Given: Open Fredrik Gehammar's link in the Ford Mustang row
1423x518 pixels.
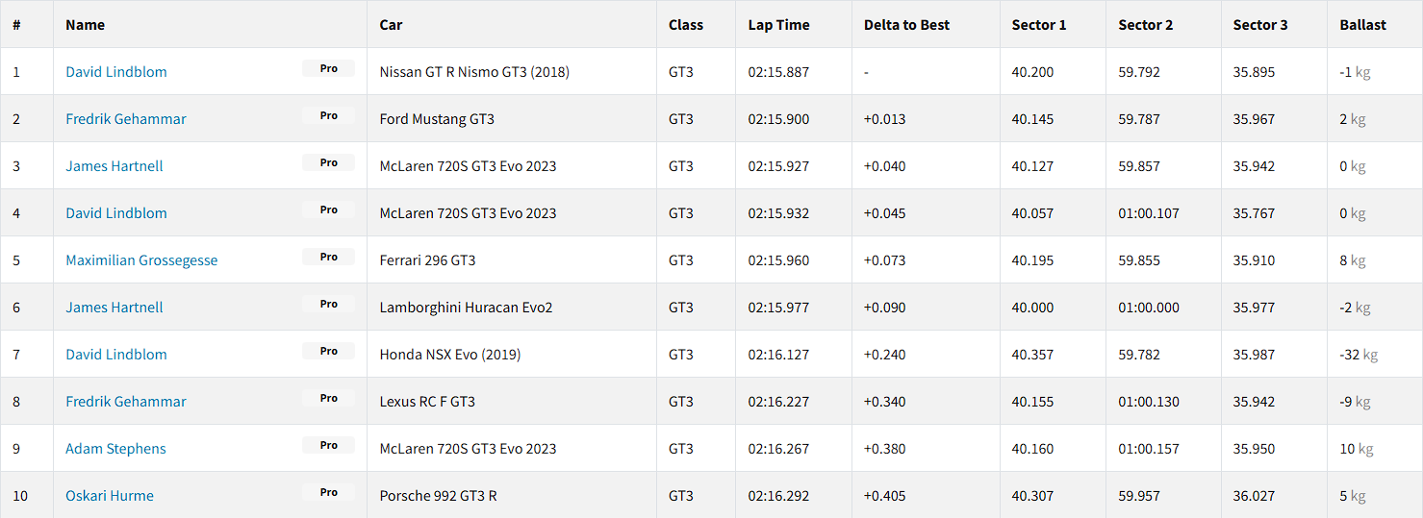Looking at the screenshot, I should click(126, 119).
